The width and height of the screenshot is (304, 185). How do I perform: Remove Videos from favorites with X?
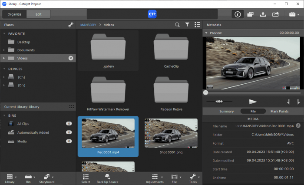coord(71,58)
